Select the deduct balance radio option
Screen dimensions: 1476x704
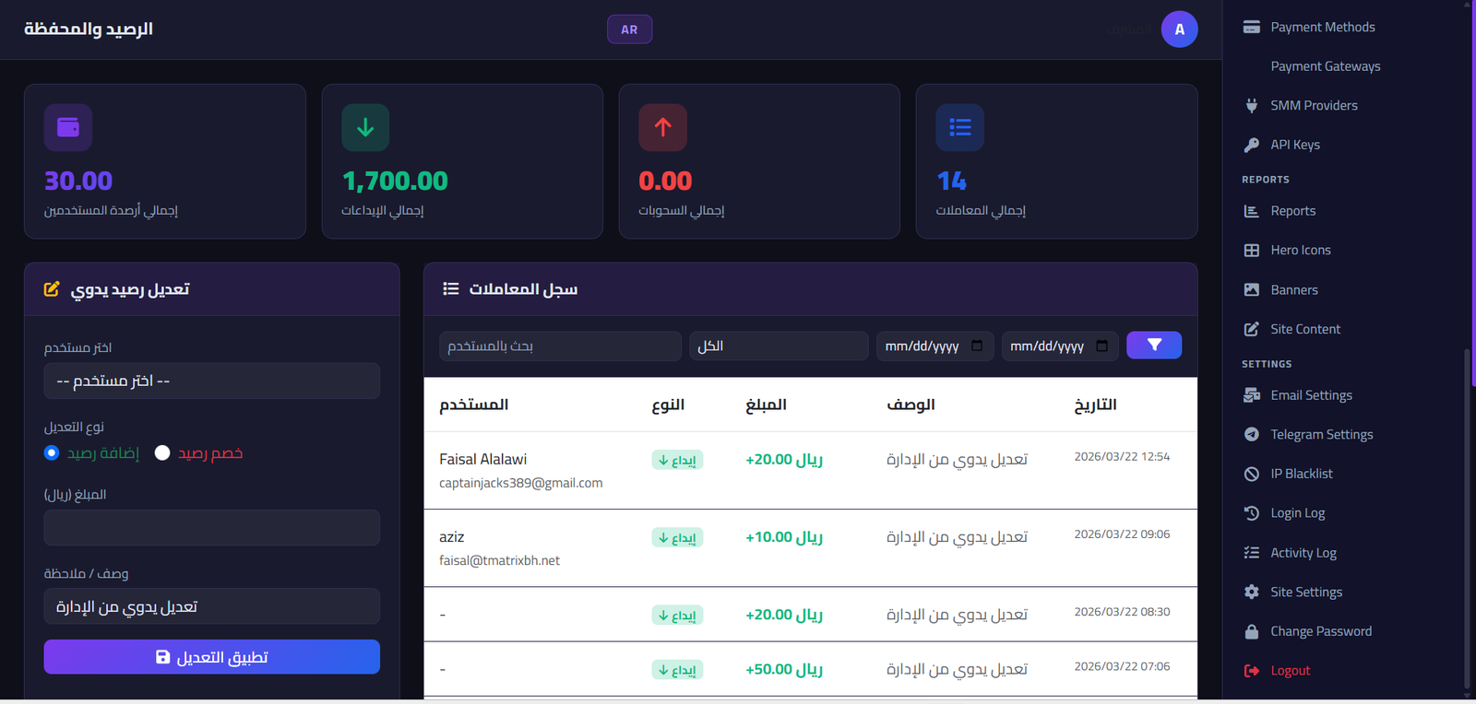(x=162, y=452)
